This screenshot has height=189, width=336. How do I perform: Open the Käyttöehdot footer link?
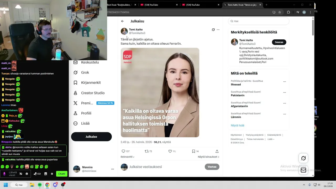(x=236, y=135)
